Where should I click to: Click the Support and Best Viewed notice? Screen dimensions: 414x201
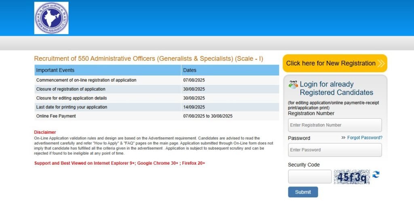click(120, 163)
